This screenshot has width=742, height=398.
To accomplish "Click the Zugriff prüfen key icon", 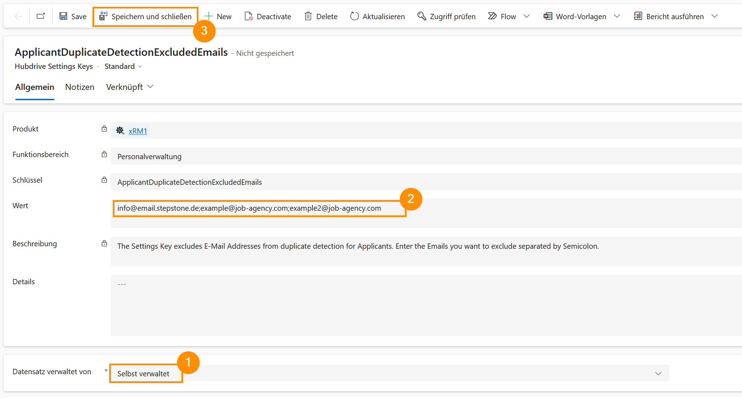I will coord(422,16).
